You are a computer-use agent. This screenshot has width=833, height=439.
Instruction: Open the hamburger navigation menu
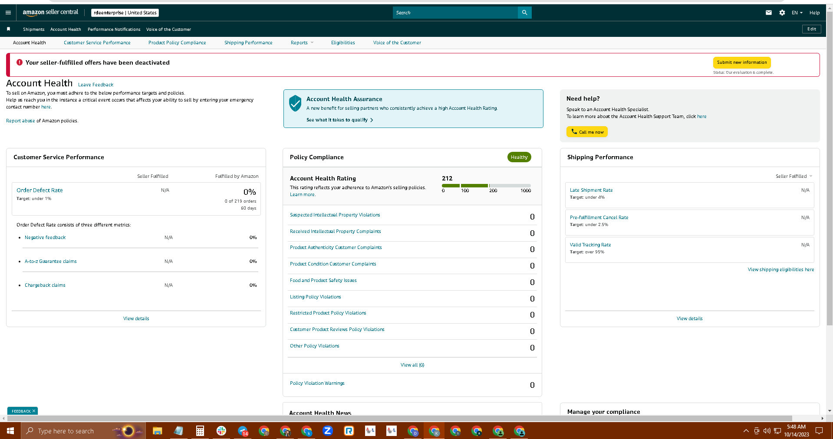(8, 13)
